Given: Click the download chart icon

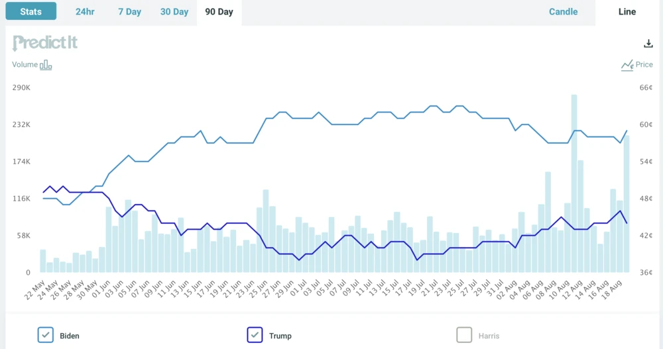Looking at the screenshot, I should 648,44.
